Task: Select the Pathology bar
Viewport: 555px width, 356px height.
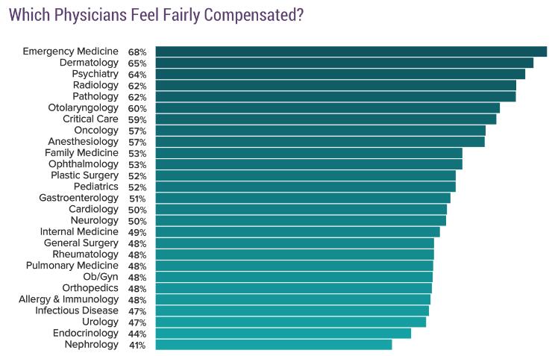Action: [x=336, y=96]
